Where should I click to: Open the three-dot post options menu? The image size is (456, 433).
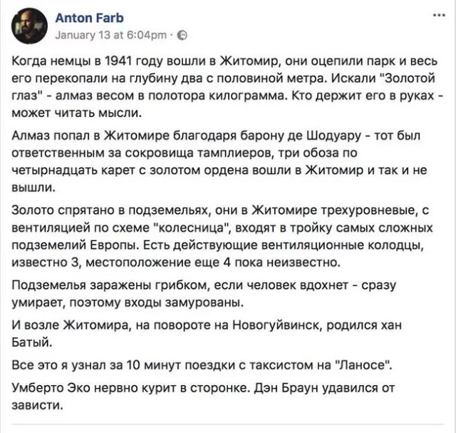(x=437, y=14)
